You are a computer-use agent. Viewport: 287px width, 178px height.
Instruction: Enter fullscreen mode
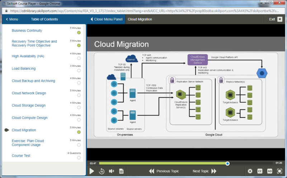pos(279,171)
